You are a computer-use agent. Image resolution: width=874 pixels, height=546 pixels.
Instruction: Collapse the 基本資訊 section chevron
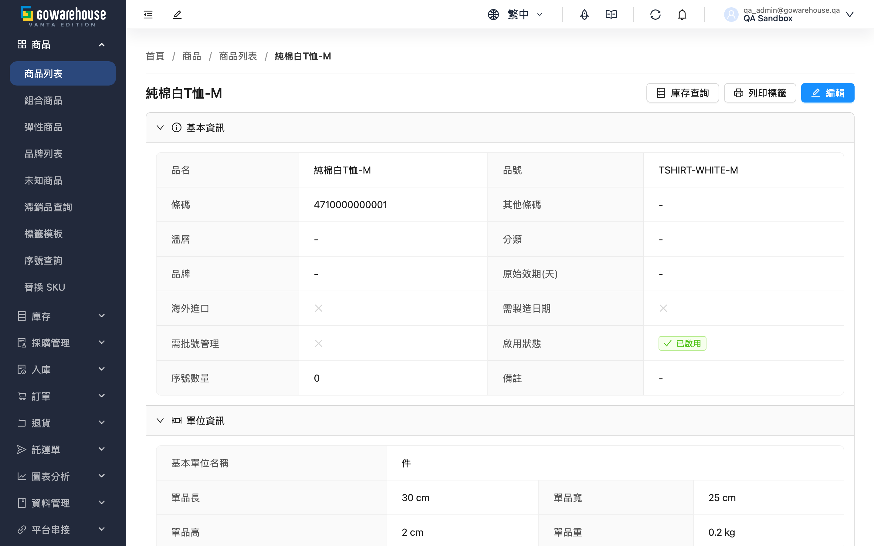pyautogui.click(x=160, y=127)
